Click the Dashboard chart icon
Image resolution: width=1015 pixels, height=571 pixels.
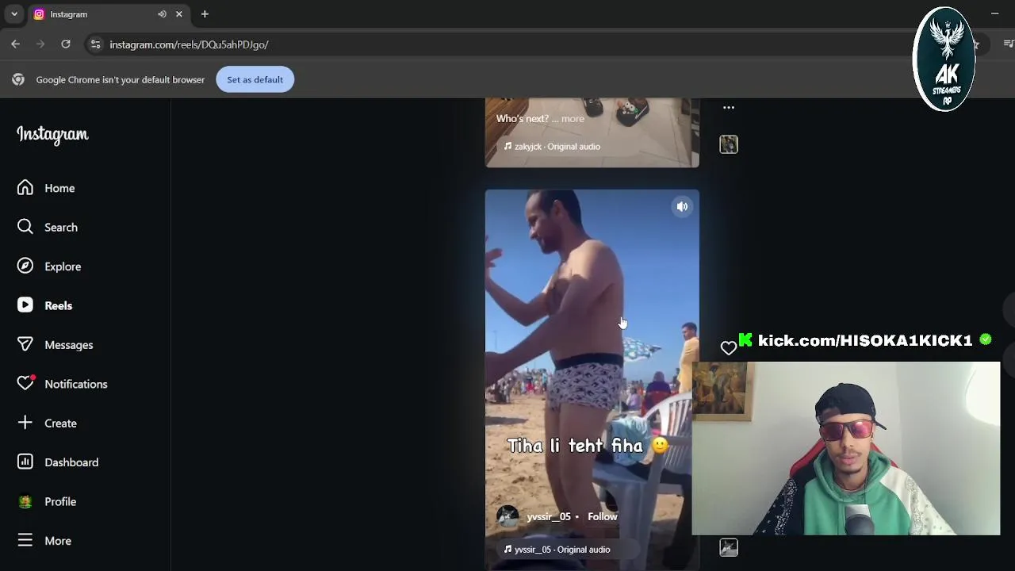coord(25,462)
